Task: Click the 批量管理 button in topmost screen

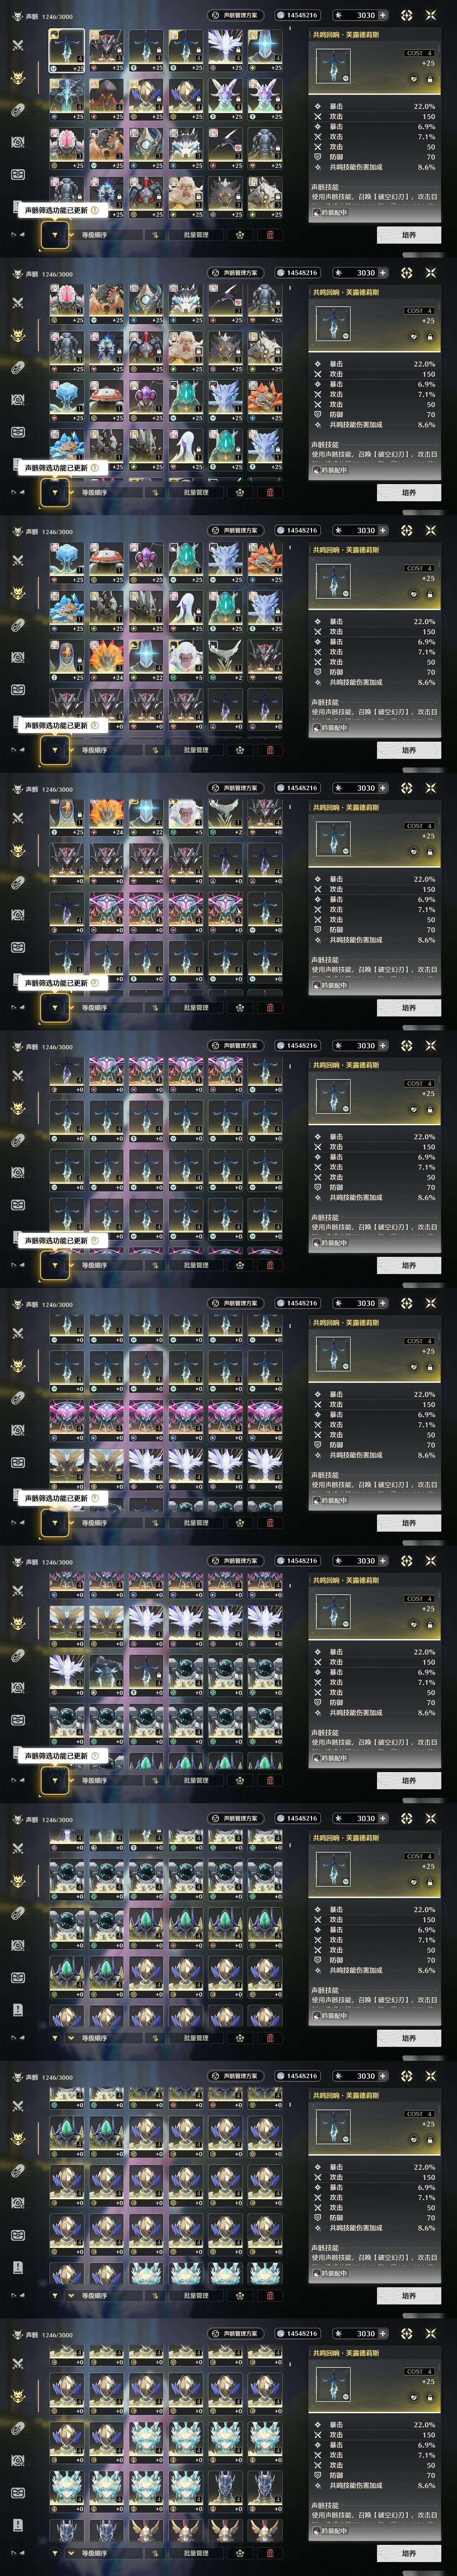Action: tap(197, 235)
